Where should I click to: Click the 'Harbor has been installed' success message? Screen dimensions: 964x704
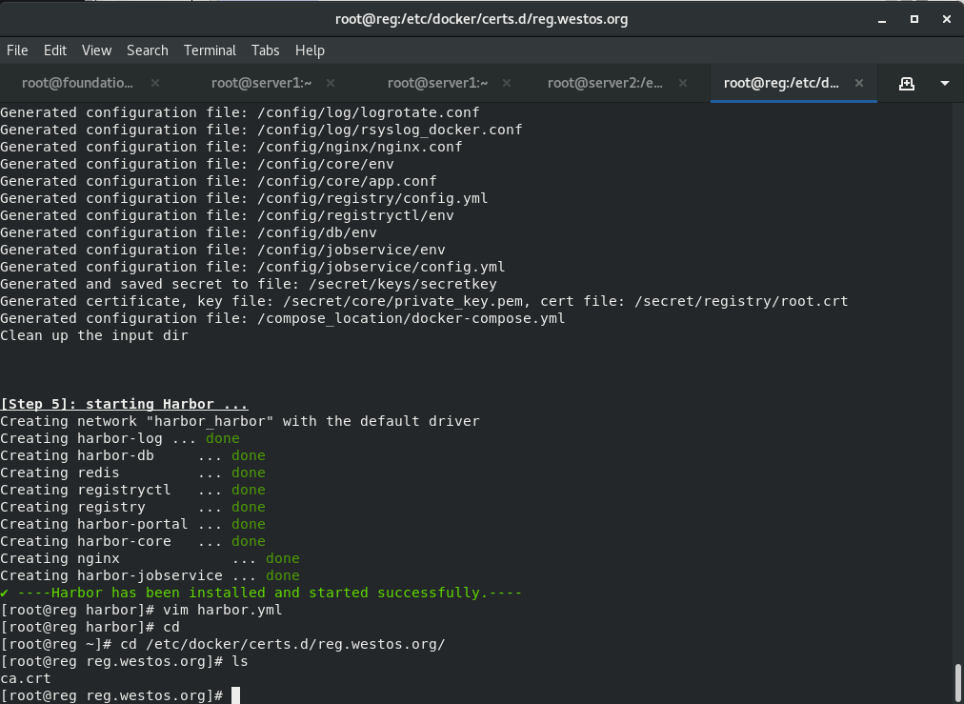click(261, 593)
